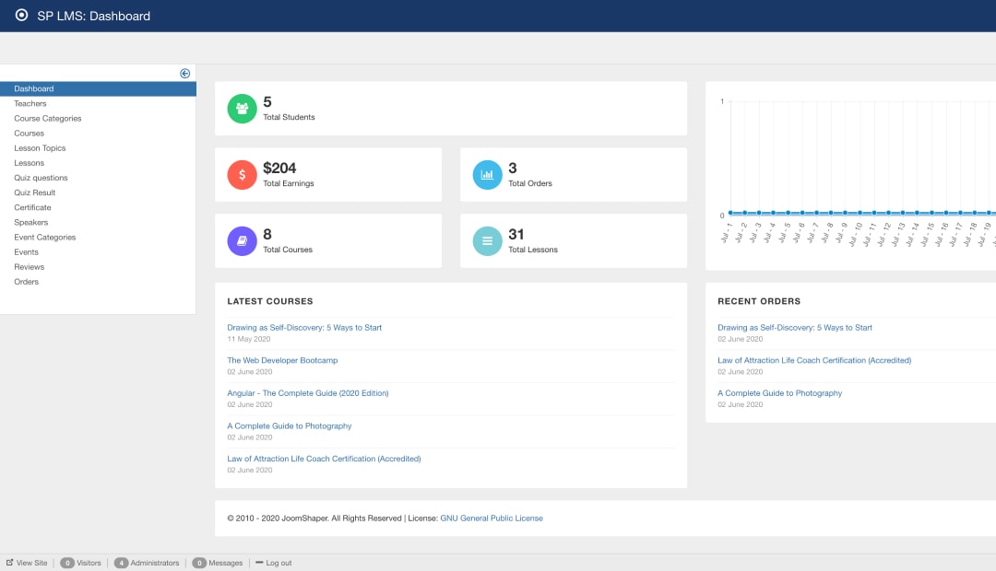Click the 31 Total Lessons count
The height and width of the screenshot is (571, 996).
click(x=516, y=234)
